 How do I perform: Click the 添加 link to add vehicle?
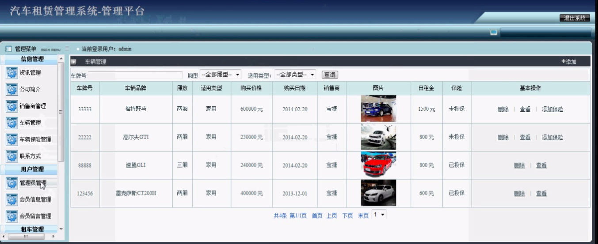click(569, 62)
